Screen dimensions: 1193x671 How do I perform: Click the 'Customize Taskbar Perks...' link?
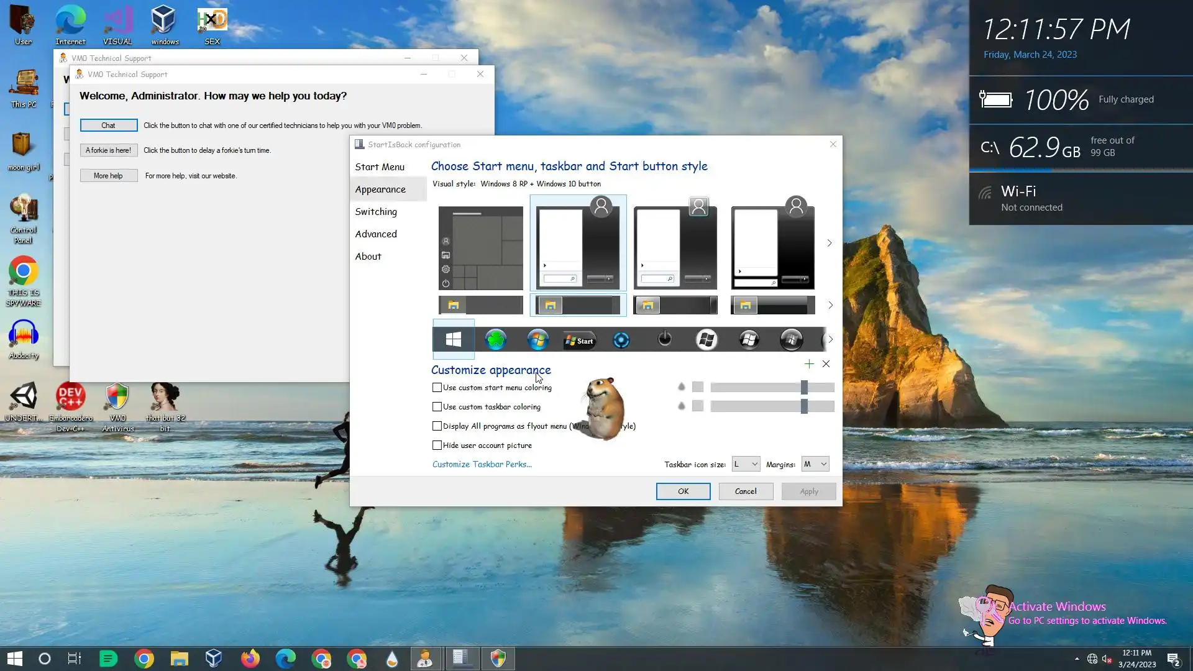482,464
